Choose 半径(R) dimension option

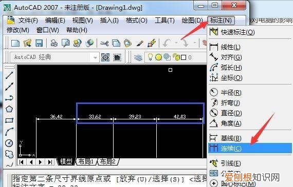[250, 92]
